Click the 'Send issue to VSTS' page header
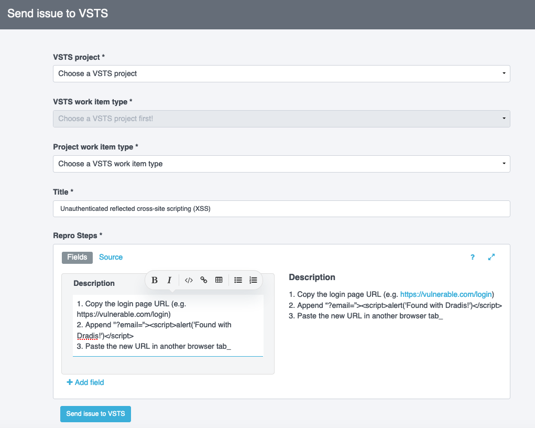This screenshot has height=428, width=535. click(58, 13)
